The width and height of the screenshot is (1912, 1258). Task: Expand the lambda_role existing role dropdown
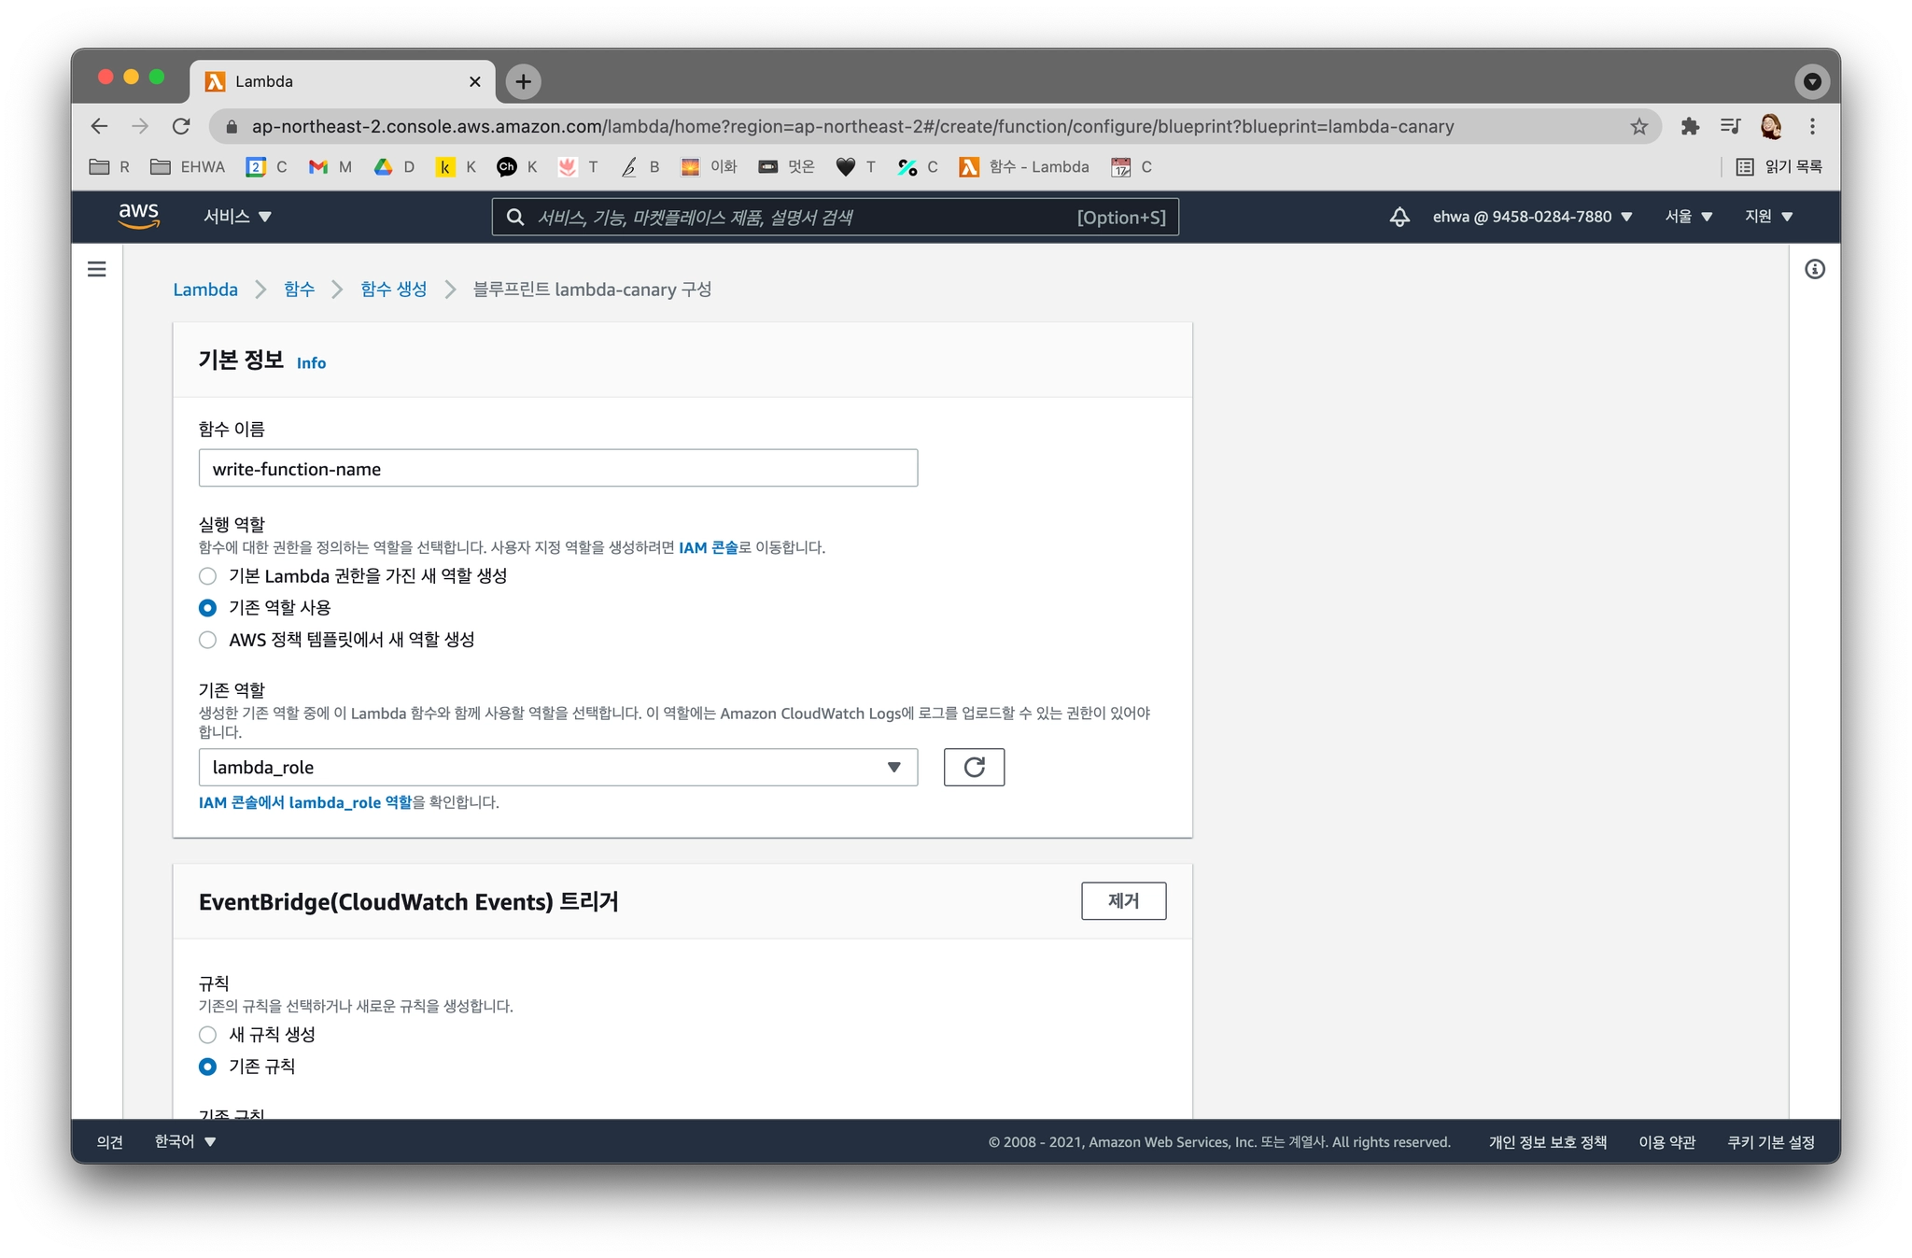pos(557,767)
